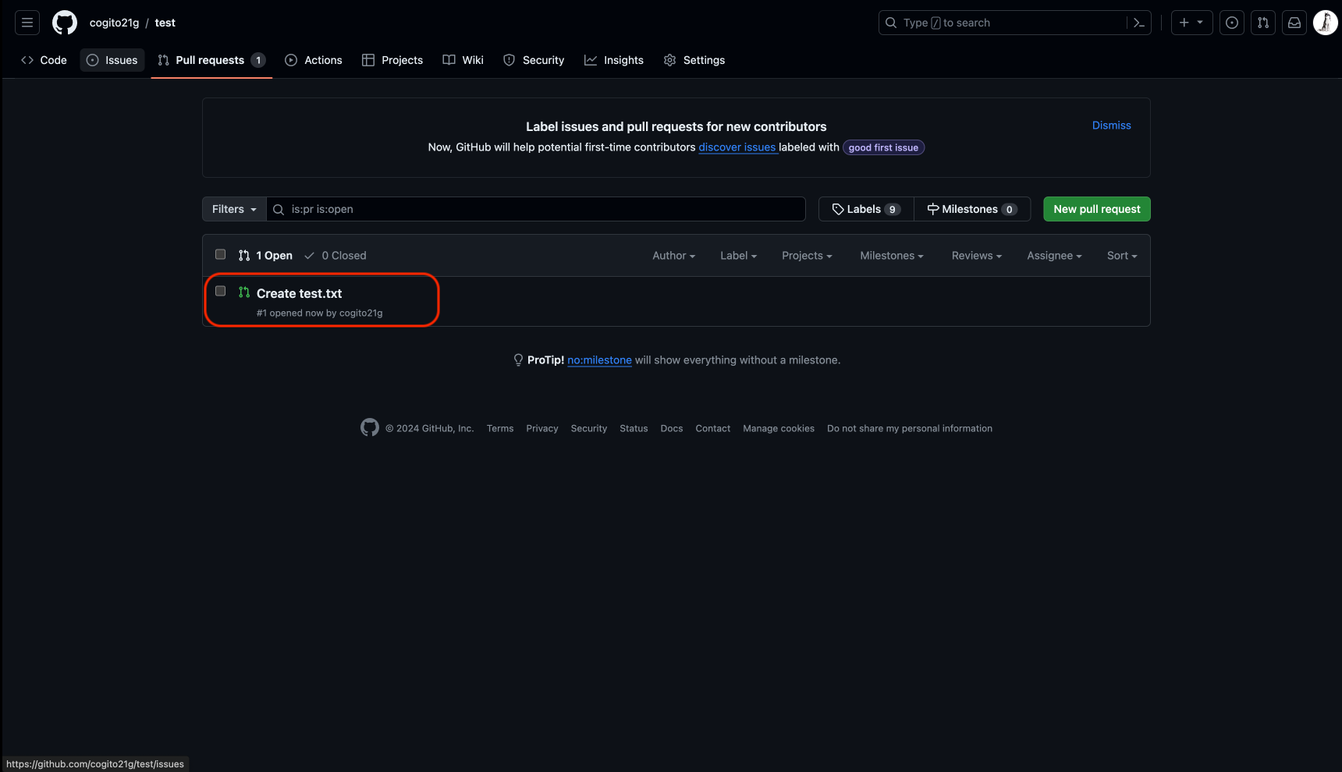The image size is (1342, 772).
Task: Open the command palette icon
Action: point(1138,23)
